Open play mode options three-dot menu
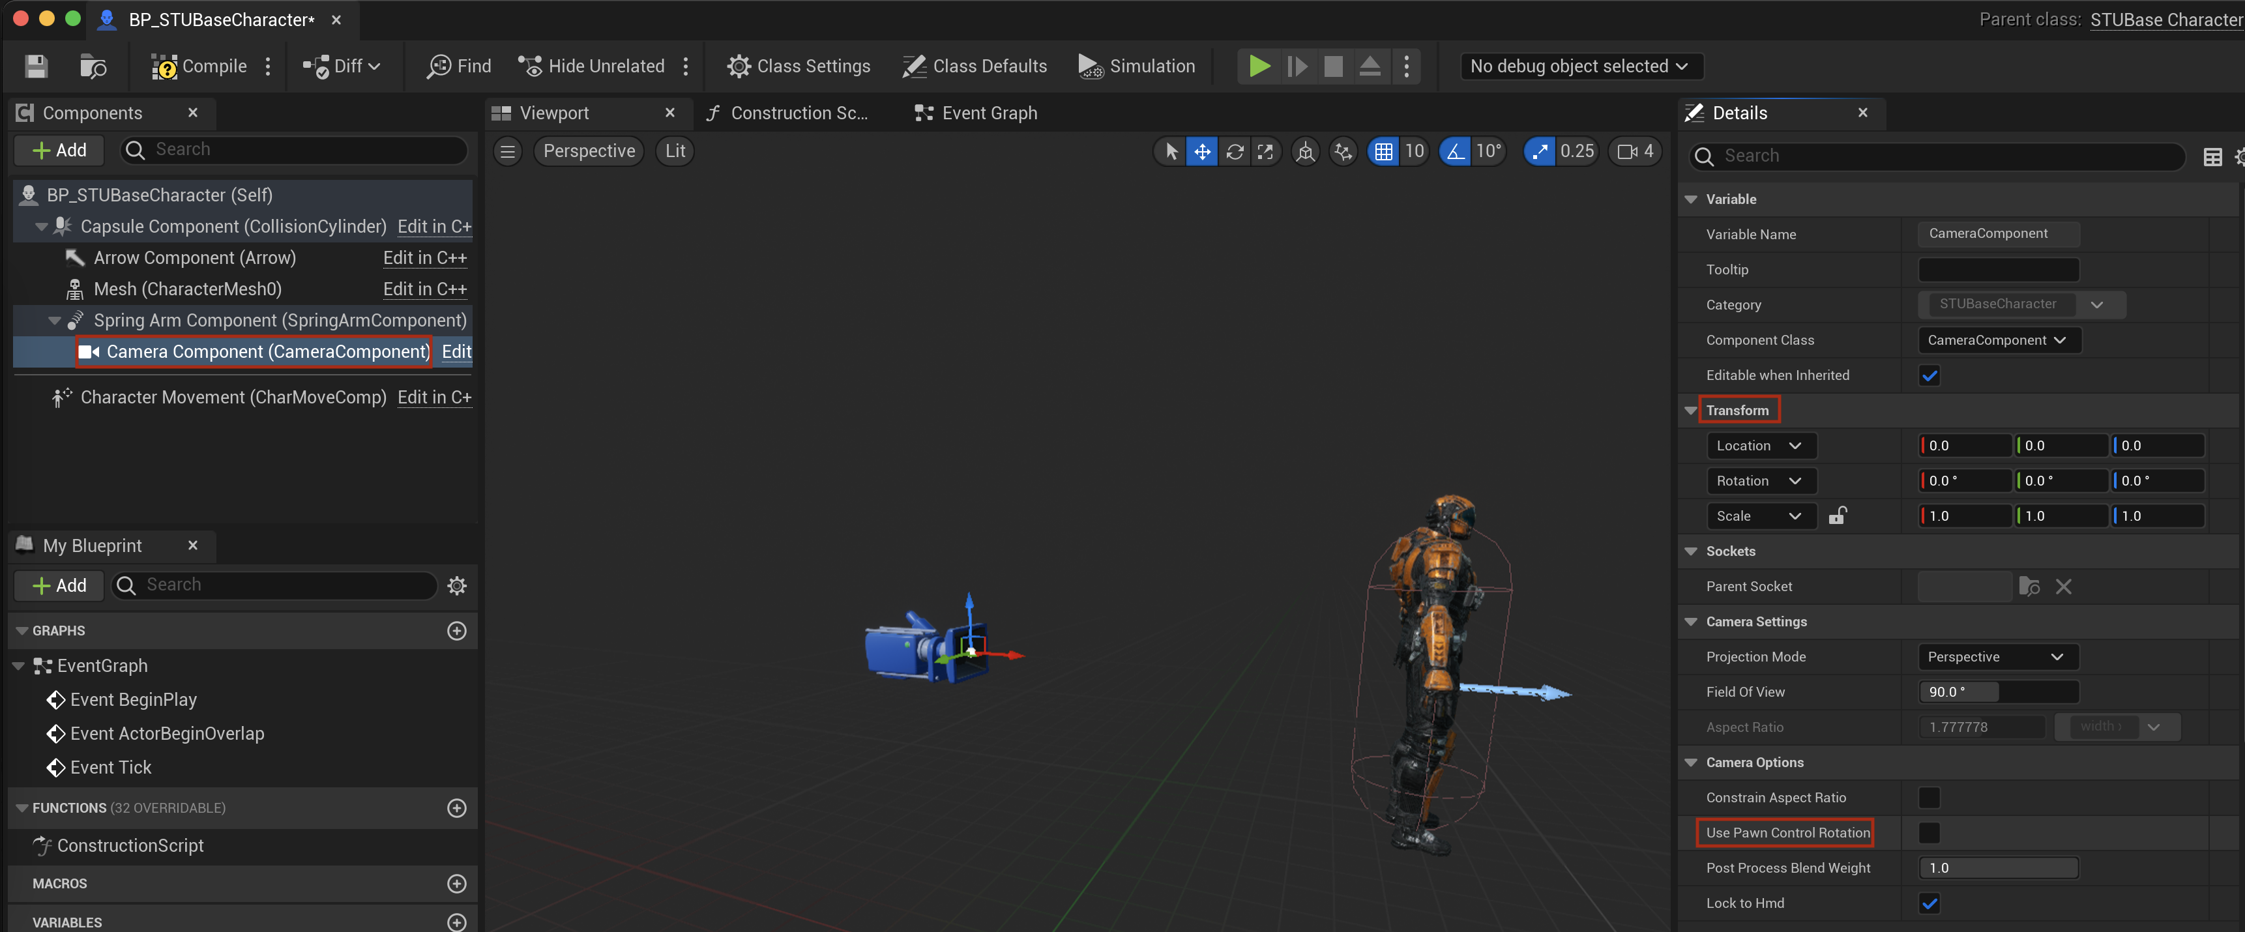 tap(1407, 66)
